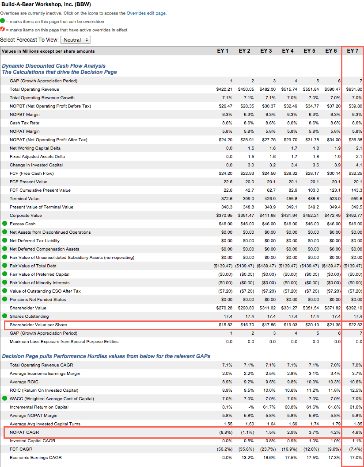Click the $392.10 shareholder value

click(x=354, y=308)
